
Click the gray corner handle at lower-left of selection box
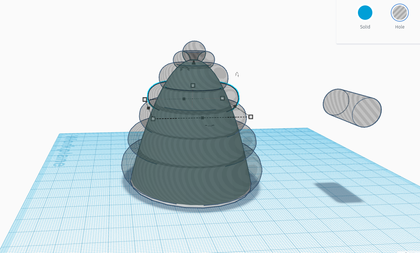153,119
